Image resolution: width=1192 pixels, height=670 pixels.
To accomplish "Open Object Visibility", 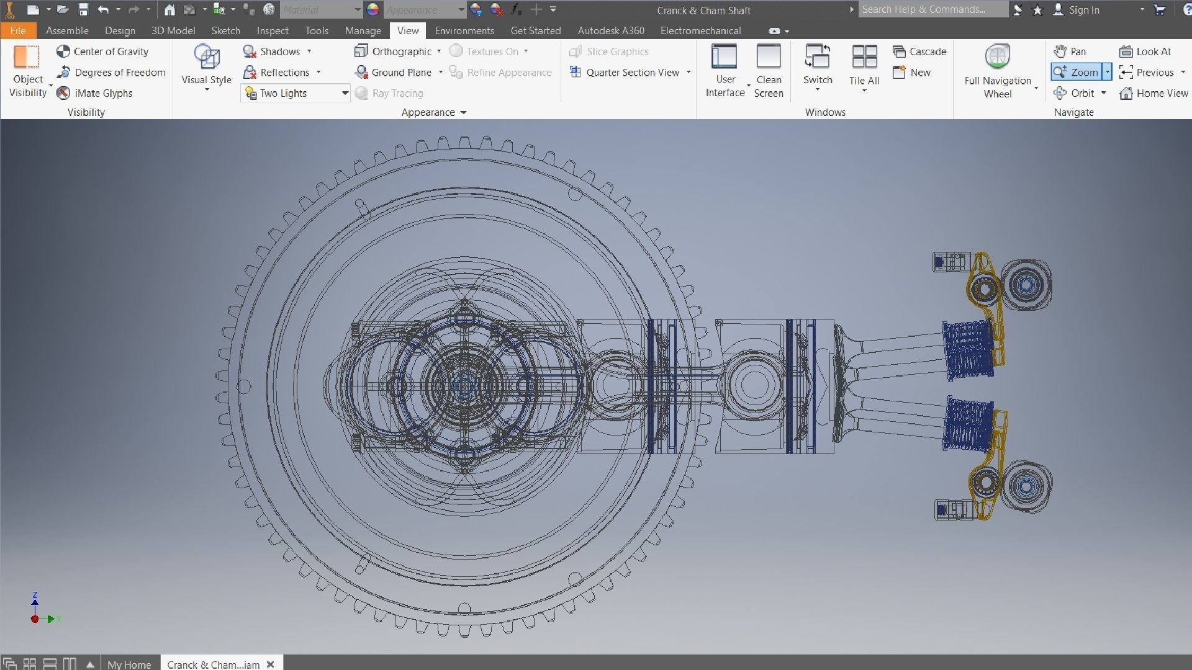I will [28, 71].
